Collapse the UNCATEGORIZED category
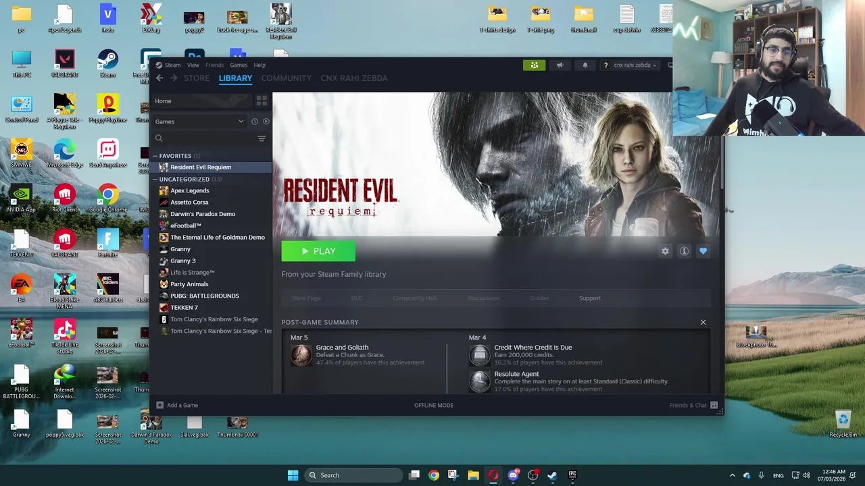The image size is (865, 486). click(x=155, y=180)
